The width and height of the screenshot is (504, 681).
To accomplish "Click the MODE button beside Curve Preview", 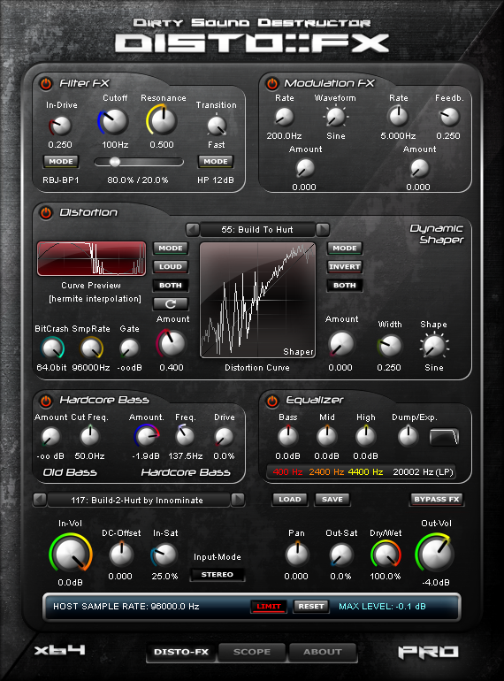I will coord(171,248).
